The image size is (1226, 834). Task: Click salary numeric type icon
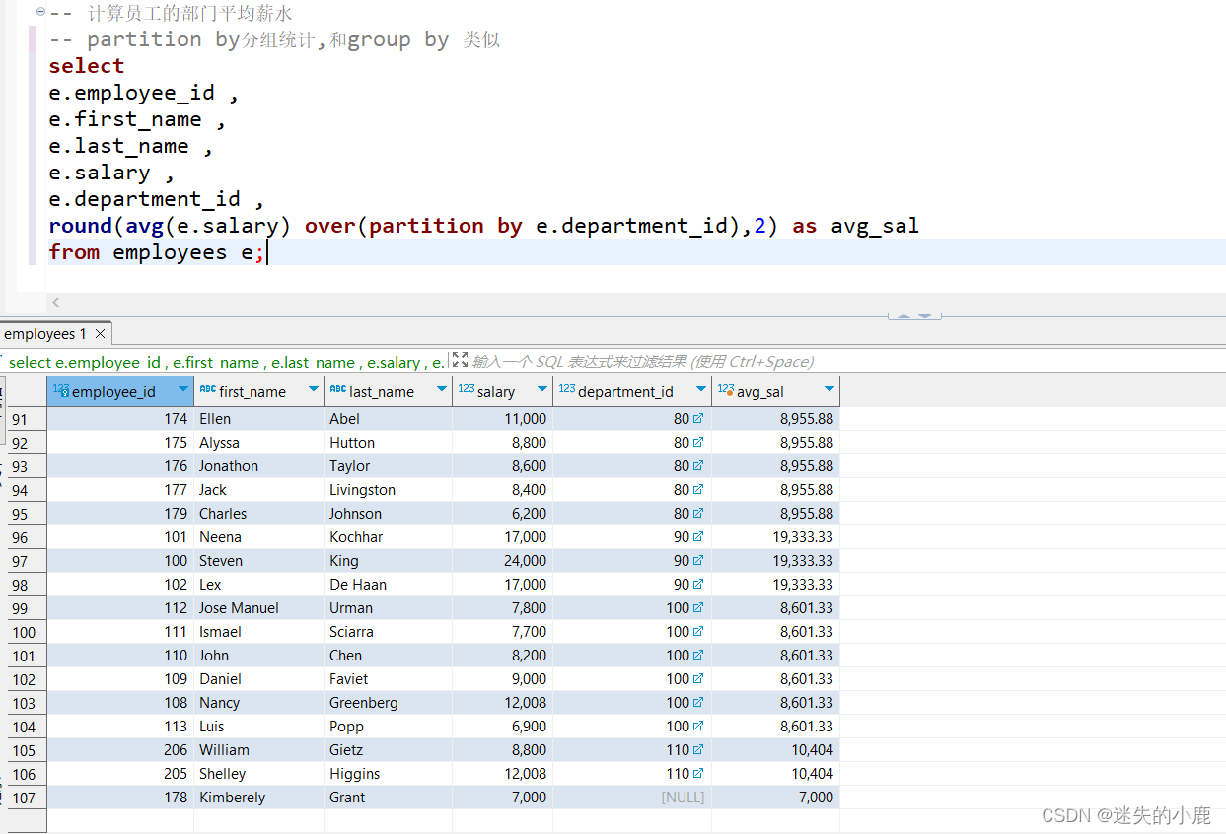[467, 390]
